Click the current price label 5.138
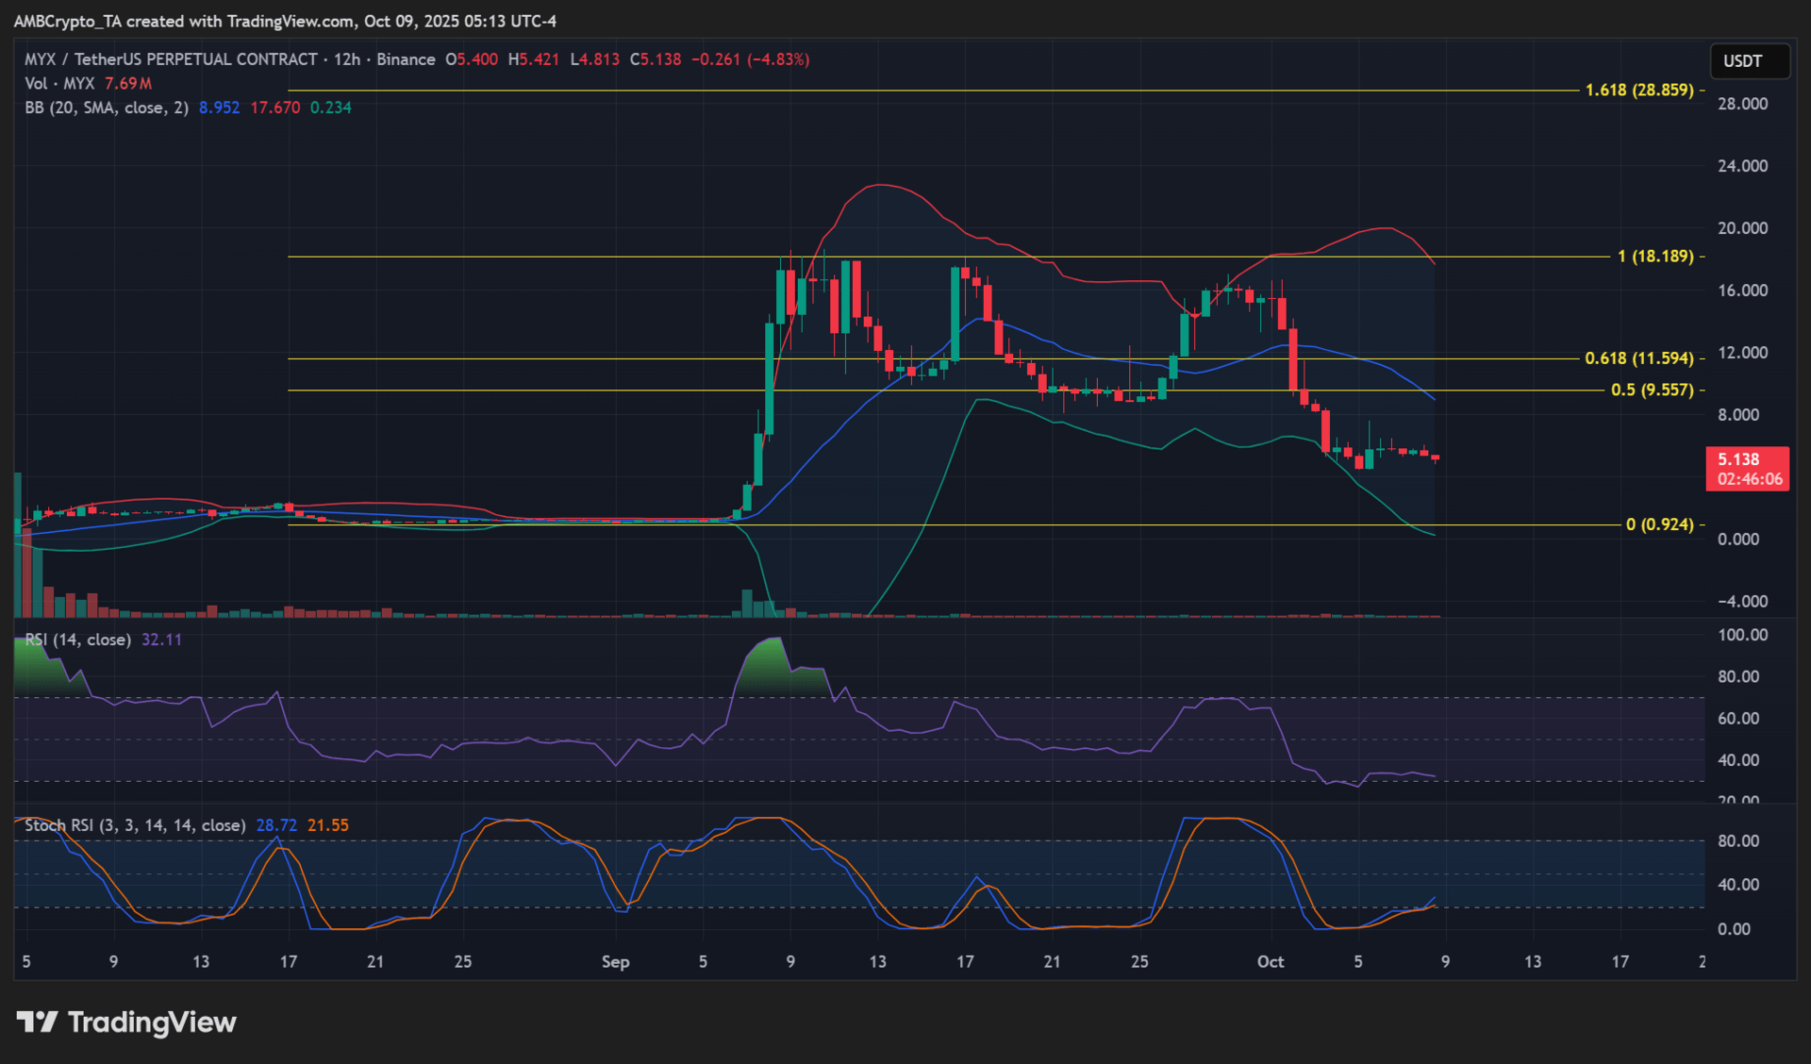Viewport: 1811px width, 1064px height. 1737,459
